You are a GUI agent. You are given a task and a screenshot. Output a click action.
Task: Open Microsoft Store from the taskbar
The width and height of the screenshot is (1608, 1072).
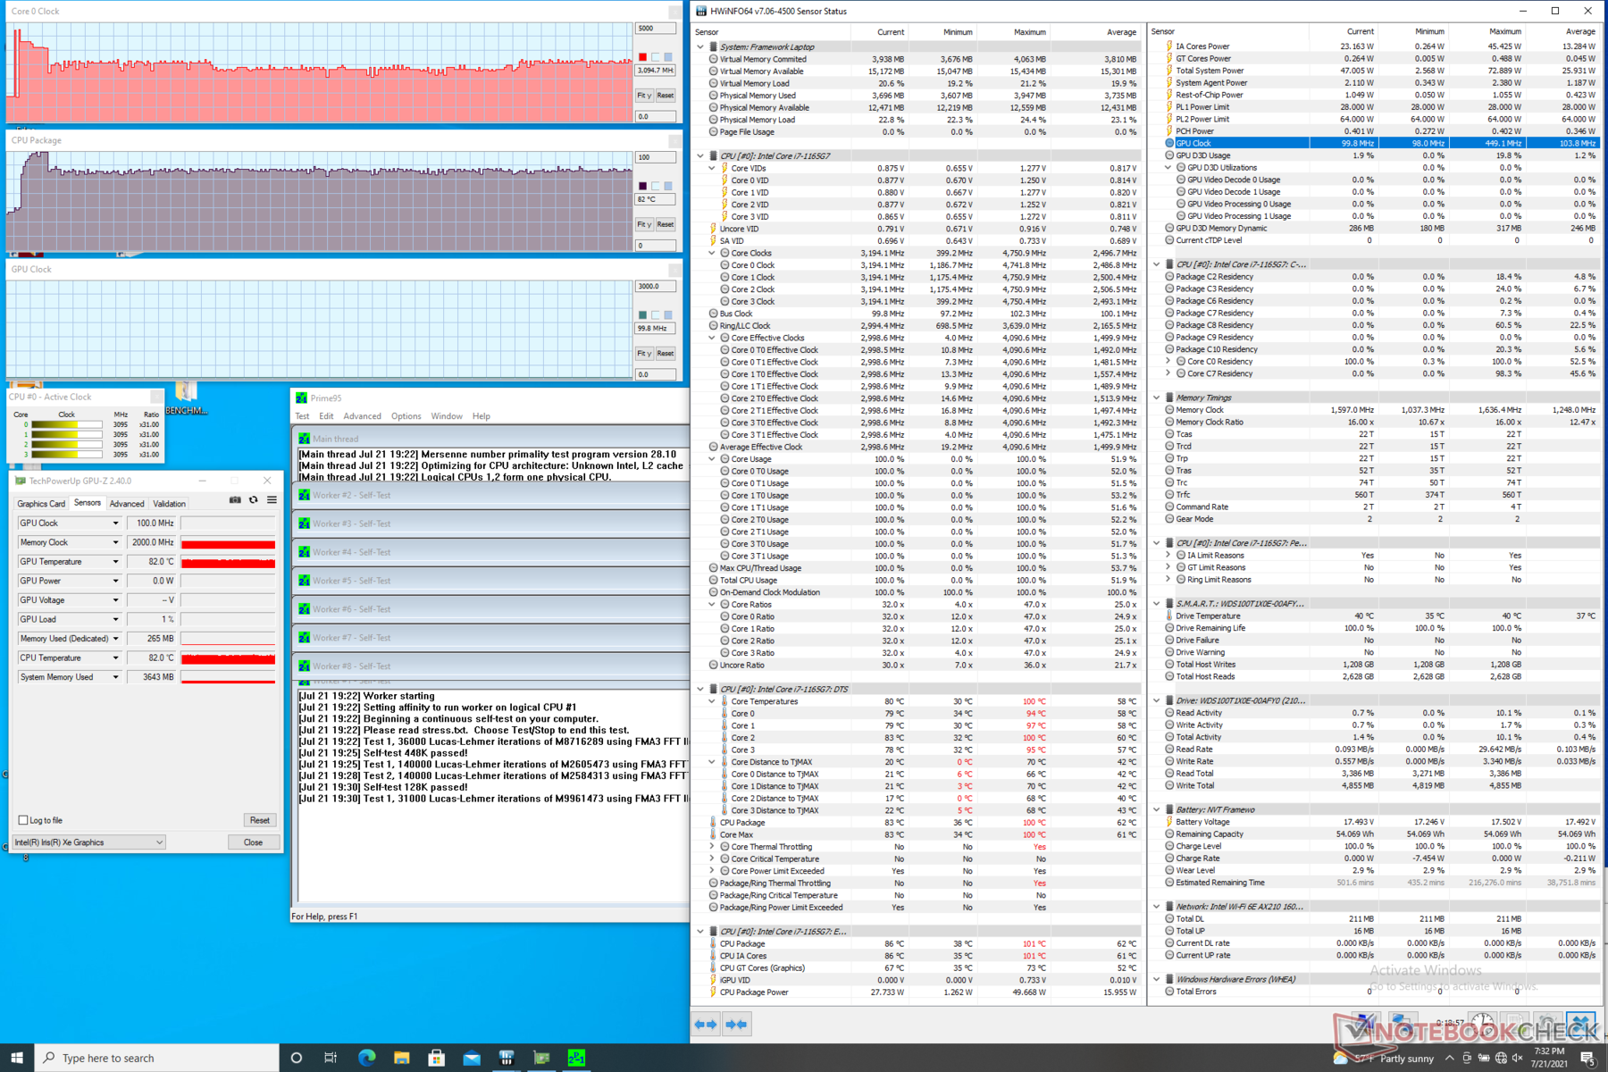tap(436, 1058)
